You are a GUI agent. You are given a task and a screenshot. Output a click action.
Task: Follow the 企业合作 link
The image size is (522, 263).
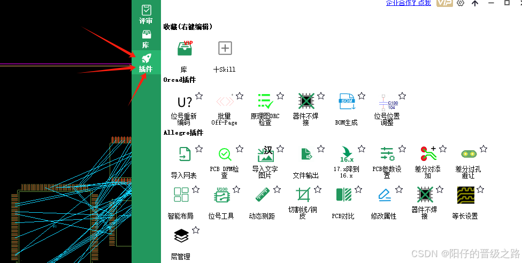tap(409, 3)
